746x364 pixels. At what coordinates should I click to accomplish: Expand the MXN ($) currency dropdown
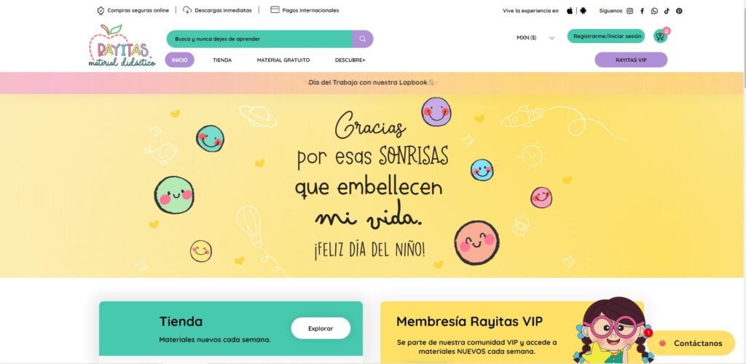pos(535,38)
